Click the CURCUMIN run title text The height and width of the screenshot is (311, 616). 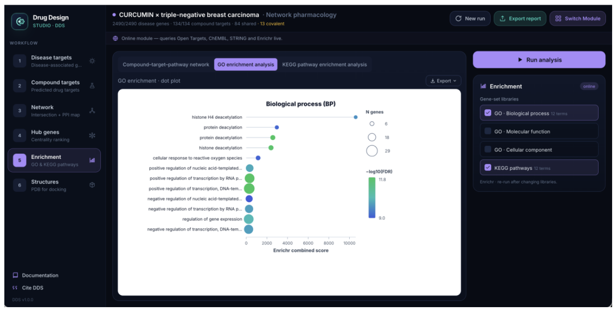[189, 15]
